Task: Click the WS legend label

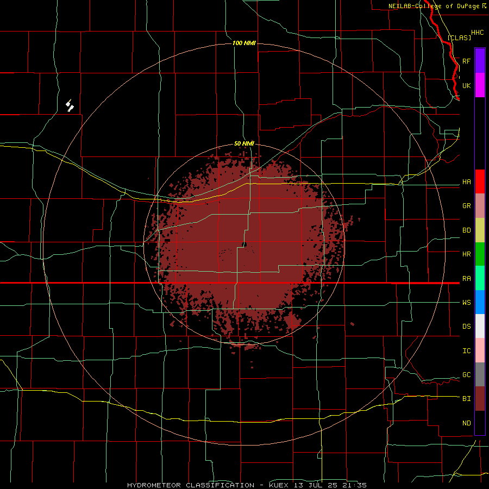Action: click(467, 303)
